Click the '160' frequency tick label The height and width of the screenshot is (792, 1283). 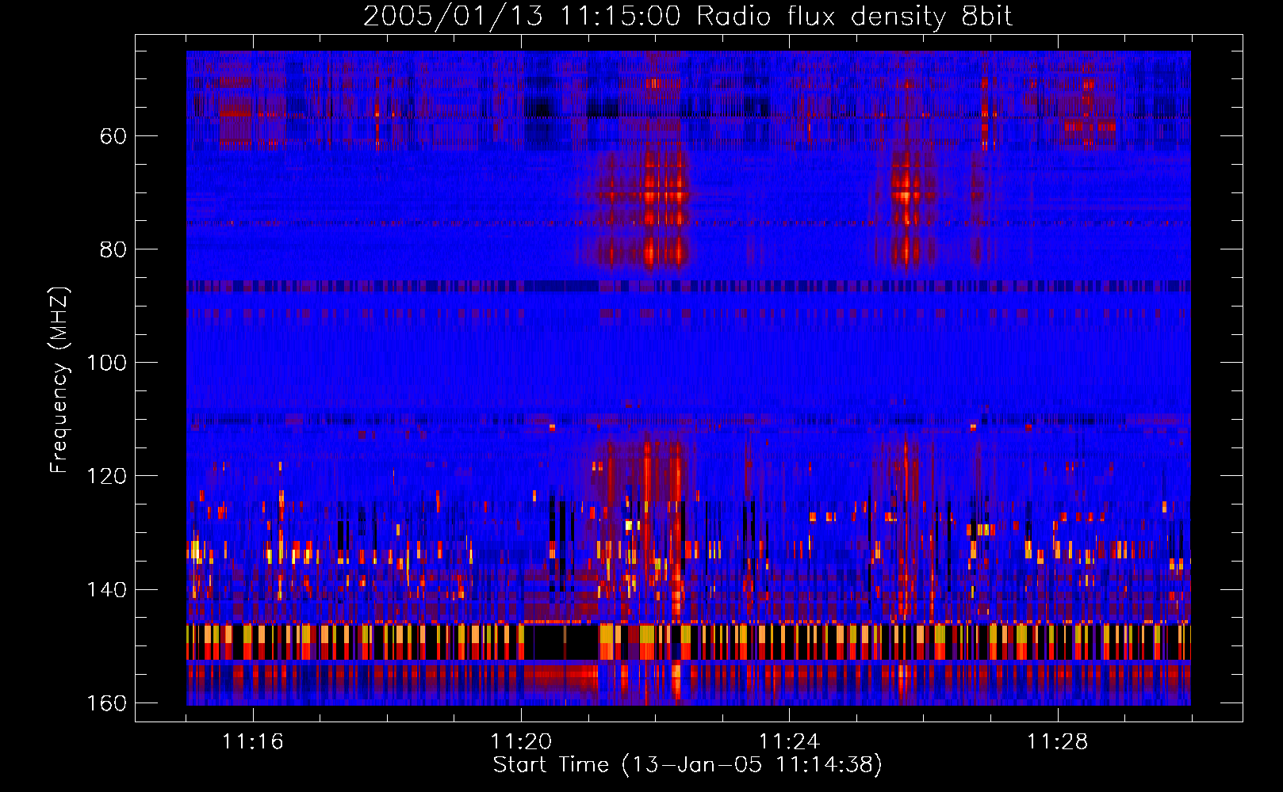tap(106, 703)
